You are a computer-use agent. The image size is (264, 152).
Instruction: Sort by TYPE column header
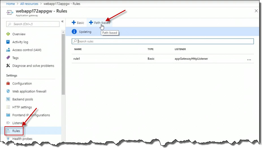(151, 49)
